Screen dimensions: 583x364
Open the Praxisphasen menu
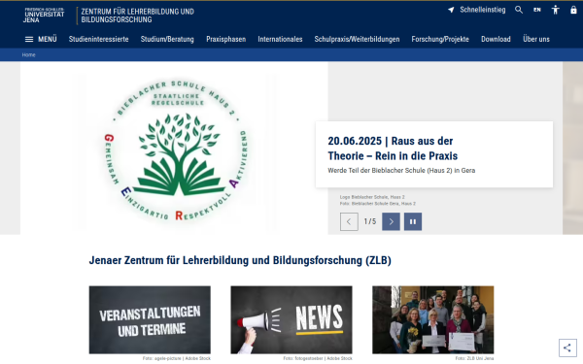click(x=225, y=39)
